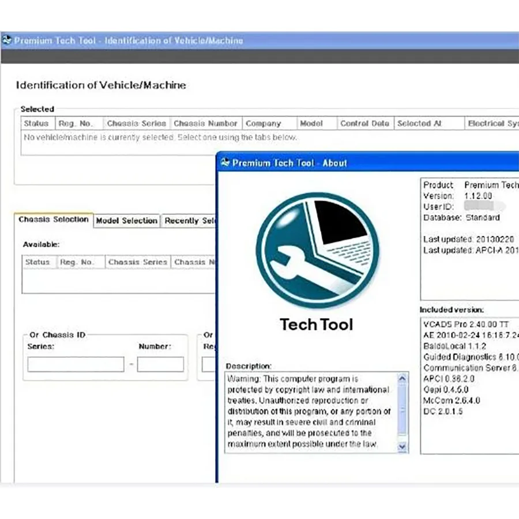Click the Chassis ID Number input field
This screenshot has width=519, height=519.
160,364
